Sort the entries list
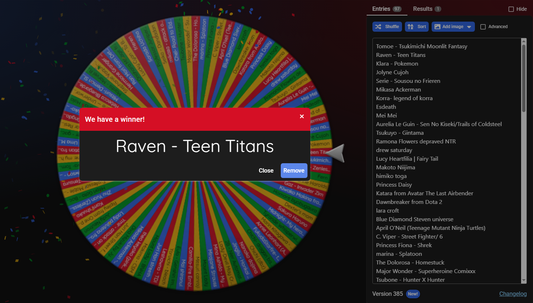This screenshot has height=303, width=533. coord(416,27)
